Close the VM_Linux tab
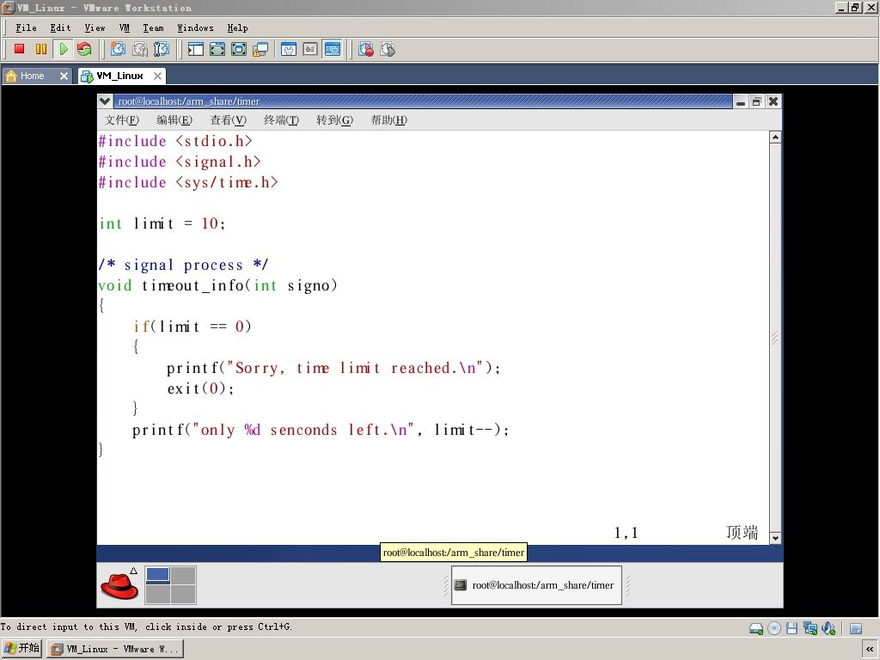Viewport: 880px width, 660px height. [158, 76]
